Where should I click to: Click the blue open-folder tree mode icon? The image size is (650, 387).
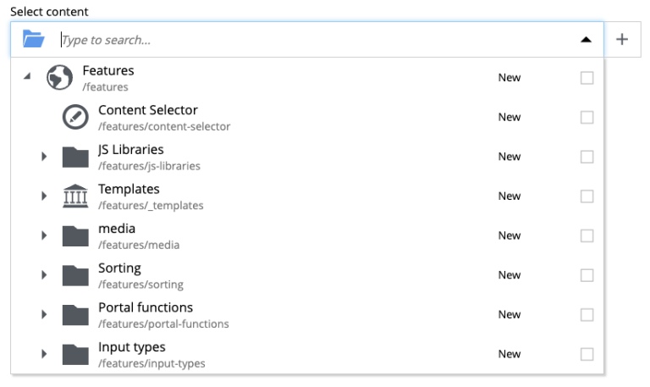(33, 39)
